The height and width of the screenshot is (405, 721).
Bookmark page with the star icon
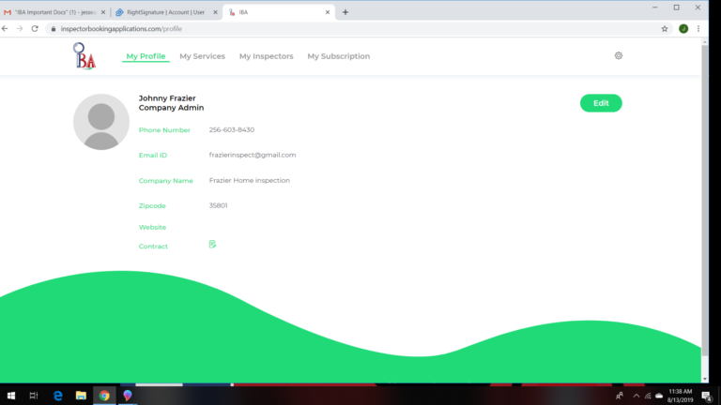click(665, 29)
